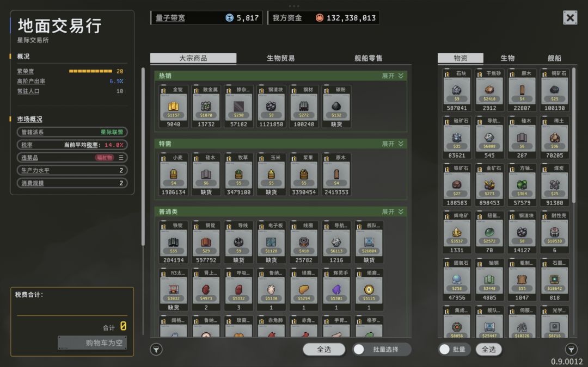Click the 税率 row showing 14.0%
Image resolution: width=588 pixels, height=367 pixels.
[72, 145]
